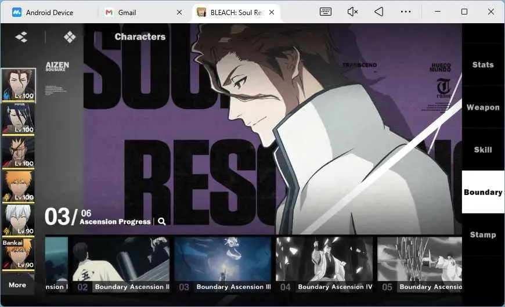Open the 05 Boundary Ascension card

tap(419, 265)
